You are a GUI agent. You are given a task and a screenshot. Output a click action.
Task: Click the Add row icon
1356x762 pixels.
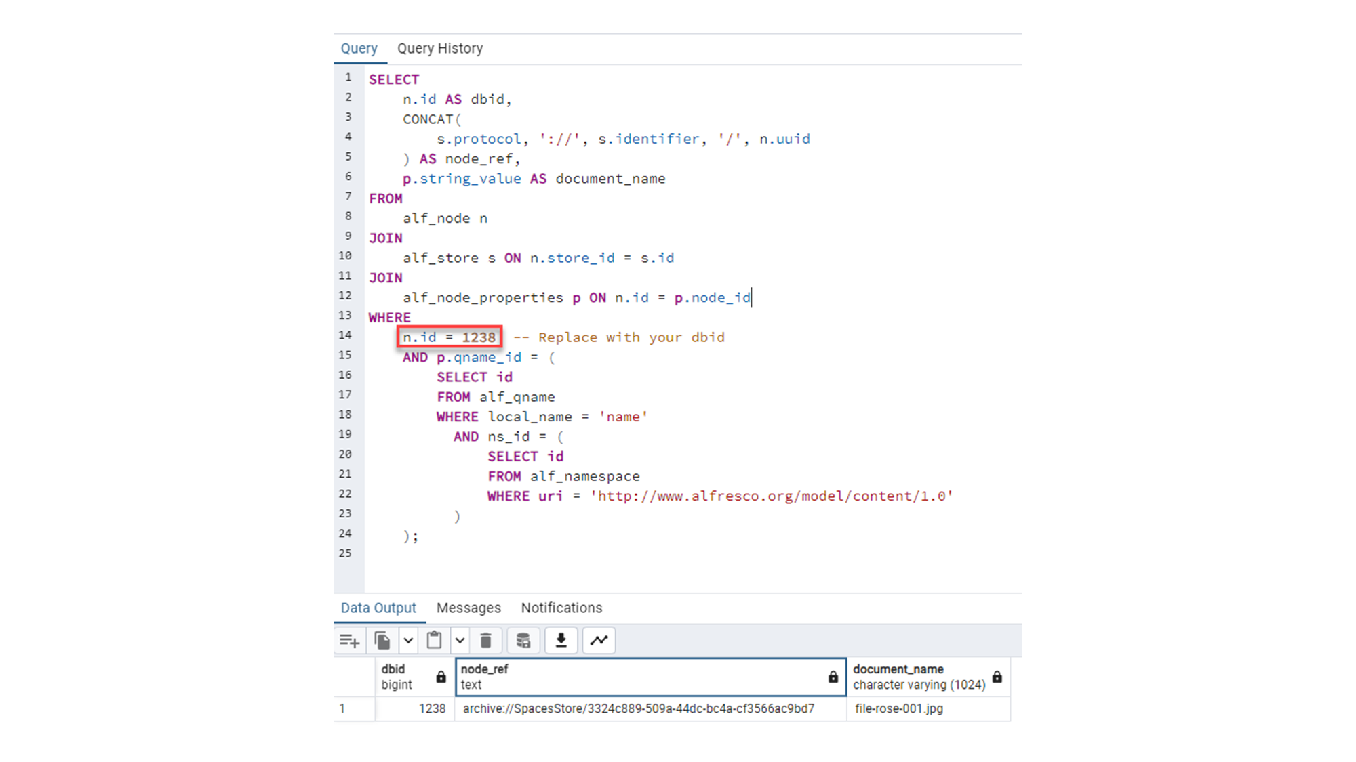tap(350, 640)
